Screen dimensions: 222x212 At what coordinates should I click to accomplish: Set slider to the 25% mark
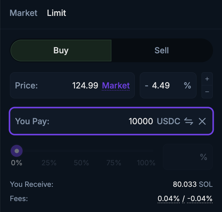coord(49,152)
